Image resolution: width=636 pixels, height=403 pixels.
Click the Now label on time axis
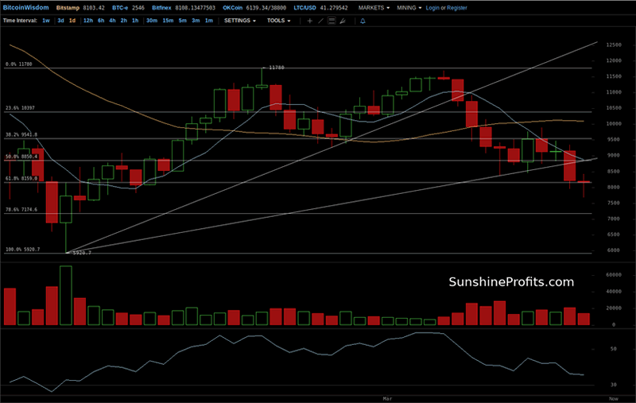(613, 398)
